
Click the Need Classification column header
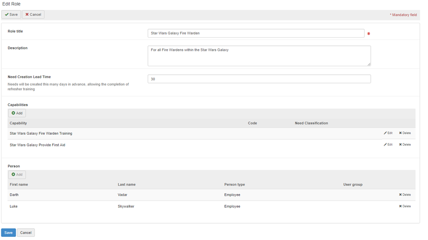click(x=311, y=123)
